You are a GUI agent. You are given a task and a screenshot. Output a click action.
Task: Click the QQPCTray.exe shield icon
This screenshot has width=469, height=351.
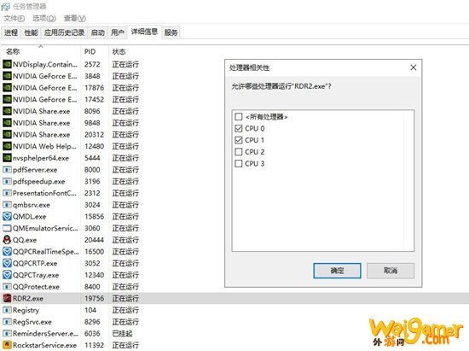(7, 275)
